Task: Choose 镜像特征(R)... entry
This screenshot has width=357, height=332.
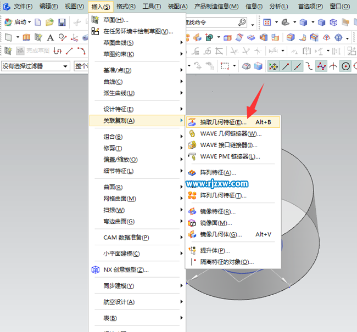Action: pos(233,212)
